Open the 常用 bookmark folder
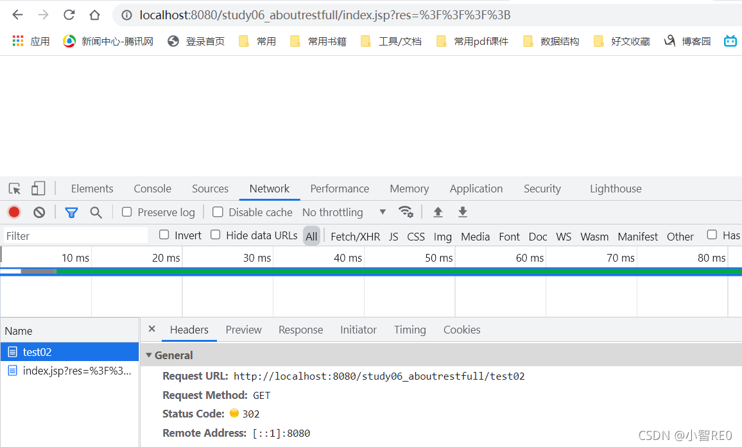 coord(257,41)
